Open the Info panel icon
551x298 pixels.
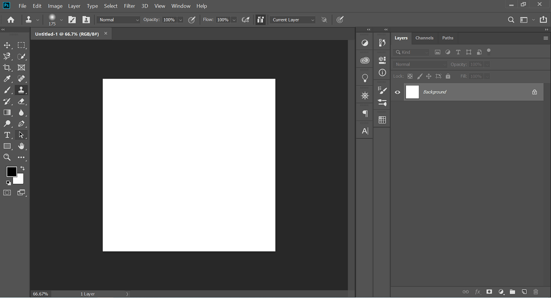coord(382,73)
